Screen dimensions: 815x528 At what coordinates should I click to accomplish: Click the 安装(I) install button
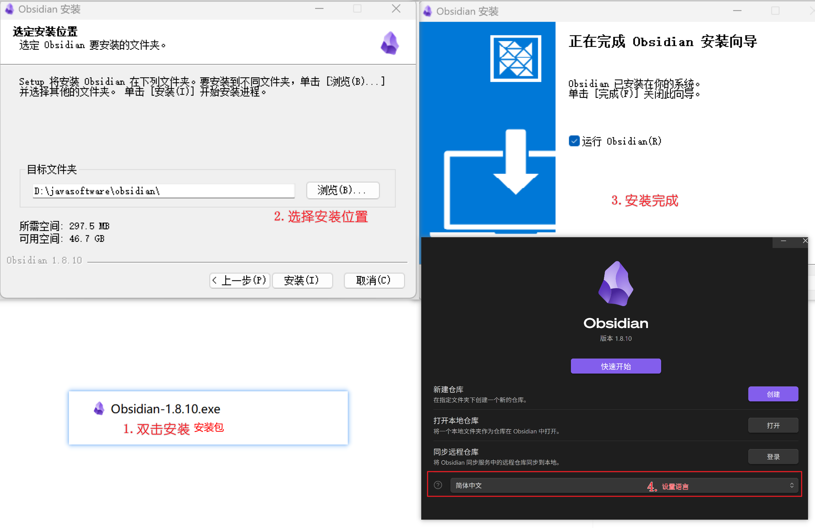(302, 280)
